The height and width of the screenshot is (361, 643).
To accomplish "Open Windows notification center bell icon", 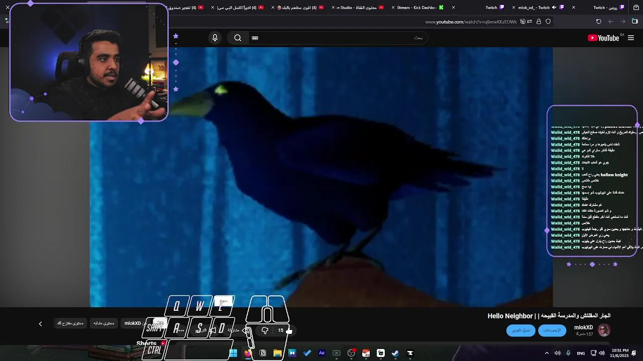I will coord(634,353).
